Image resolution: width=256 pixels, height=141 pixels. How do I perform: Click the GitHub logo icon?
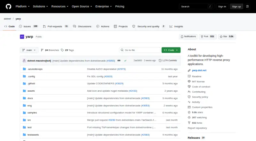9,6
